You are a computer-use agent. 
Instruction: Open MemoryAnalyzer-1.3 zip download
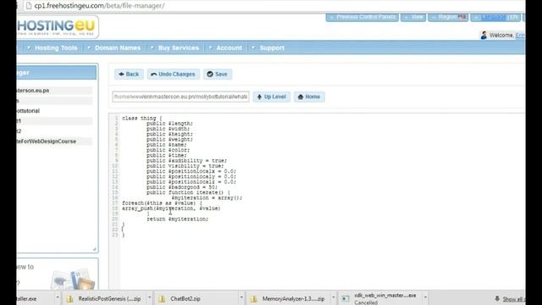coord(293,298)
